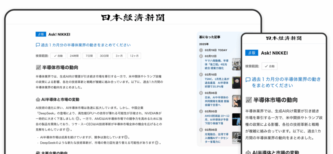
Task: Click the thumbnail of the TSMC article
Action: (236, 82)
